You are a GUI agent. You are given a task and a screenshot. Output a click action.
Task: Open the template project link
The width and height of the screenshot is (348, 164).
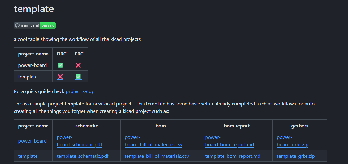[x=28, y=156]
